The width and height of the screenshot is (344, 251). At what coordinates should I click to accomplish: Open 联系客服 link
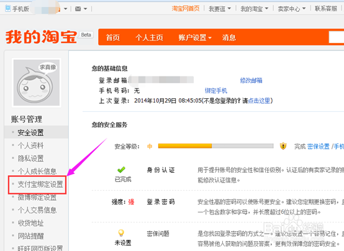click(x=326, y=9)
